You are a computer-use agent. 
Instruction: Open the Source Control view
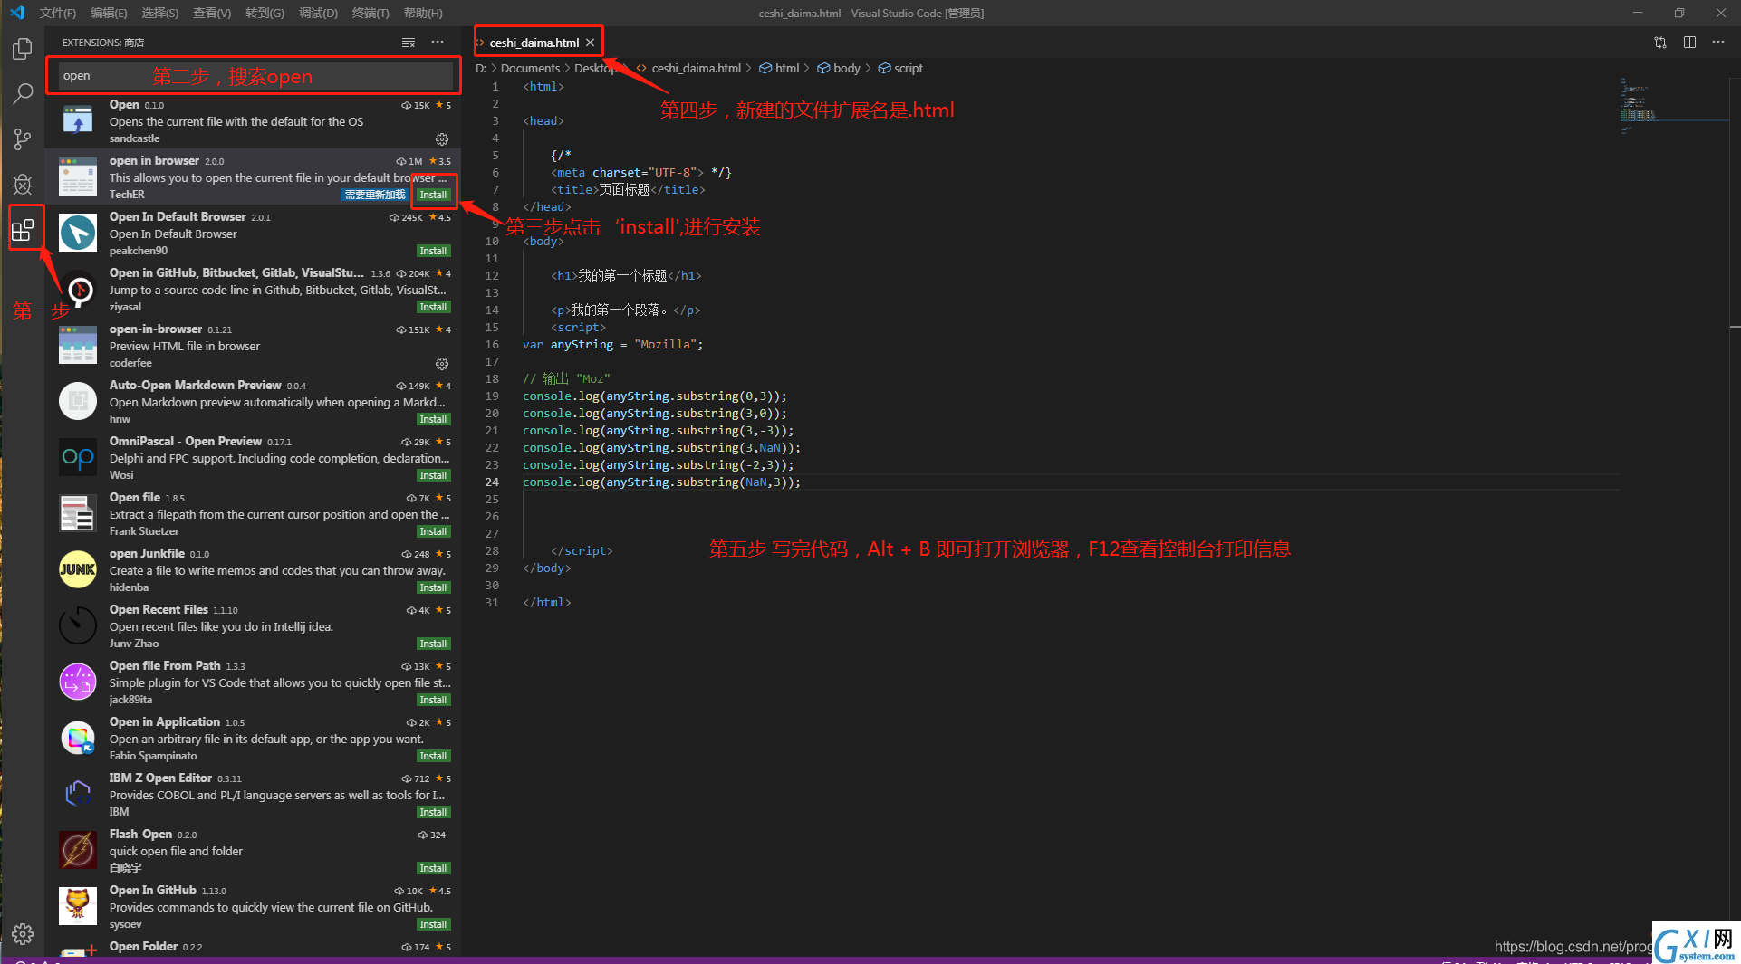pyautogui.click(x=23, y=138)
